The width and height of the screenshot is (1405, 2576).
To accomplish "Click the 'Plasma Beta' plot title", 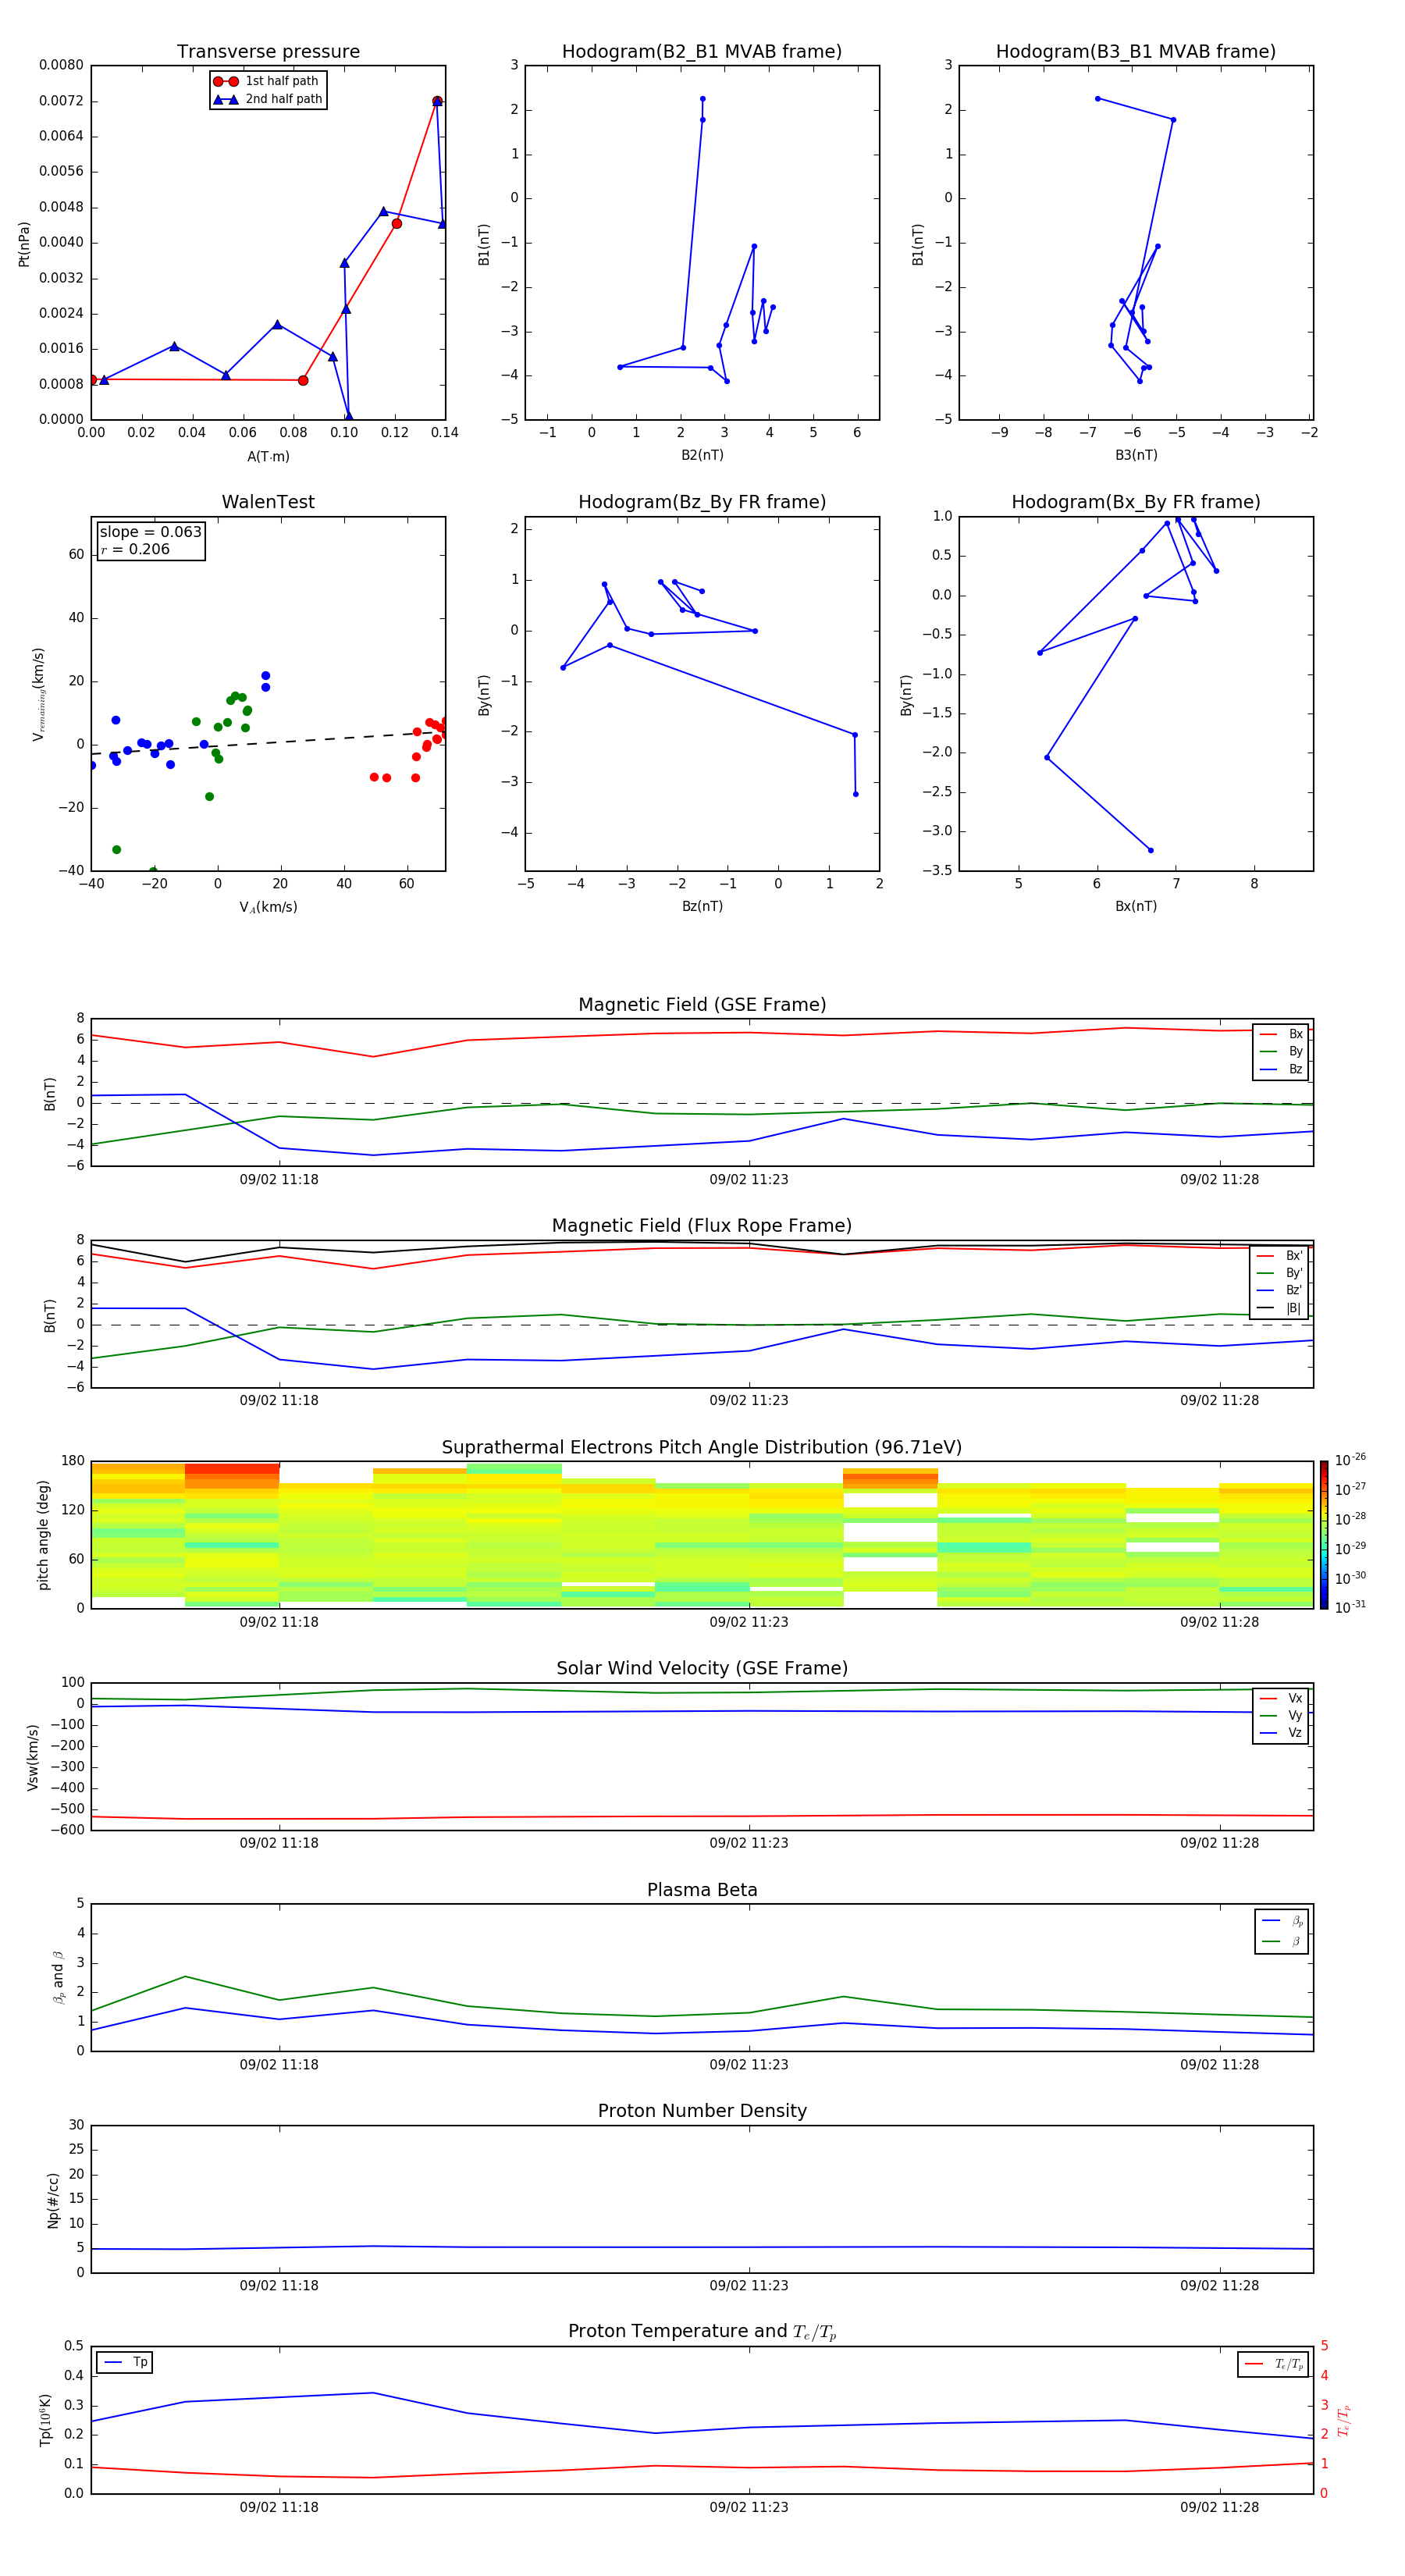I will [x=702, y=1890].
